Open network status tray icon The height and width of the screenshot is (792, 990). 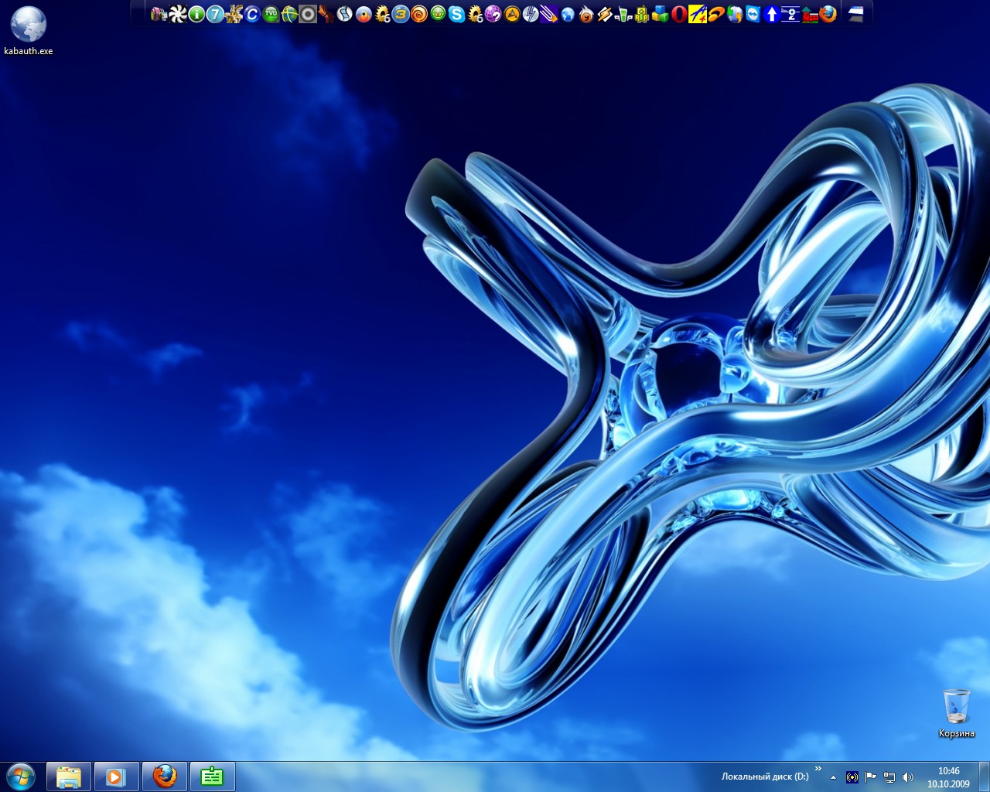889,777
